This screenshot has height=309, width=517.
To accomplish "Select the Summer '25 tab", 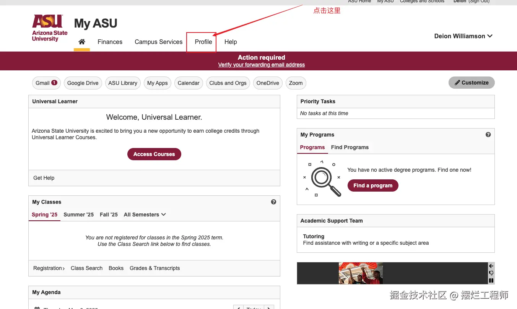I will (79, 215).
